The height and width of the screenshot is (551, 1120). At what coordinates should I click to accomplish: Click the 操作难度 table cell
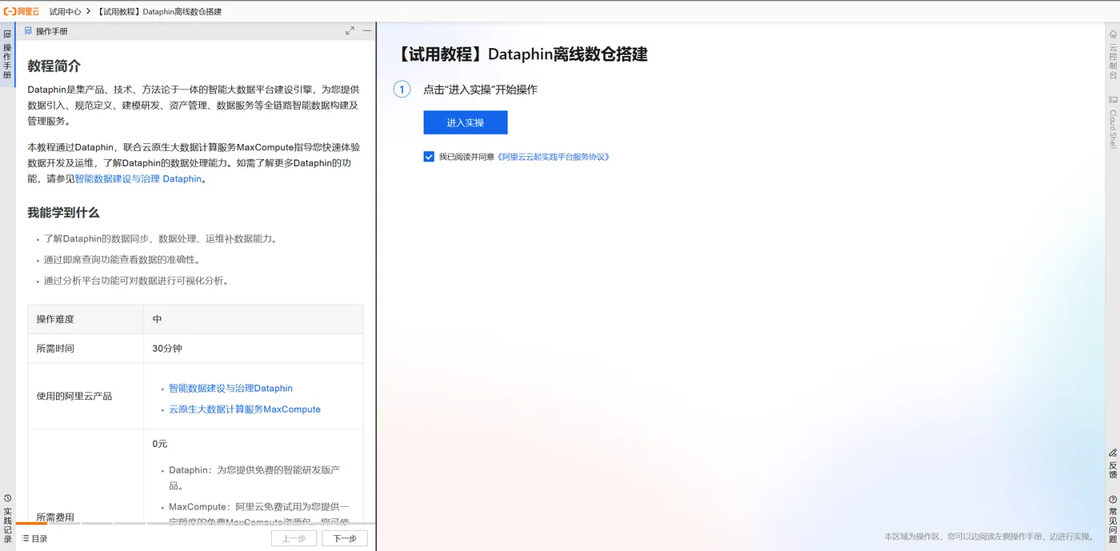point(86,319)
